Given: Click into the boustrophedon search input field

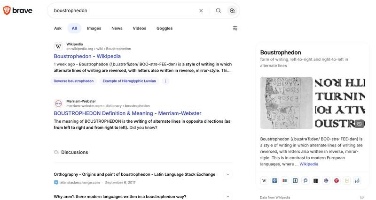Looking at the screenshot, I should point(124,10).
